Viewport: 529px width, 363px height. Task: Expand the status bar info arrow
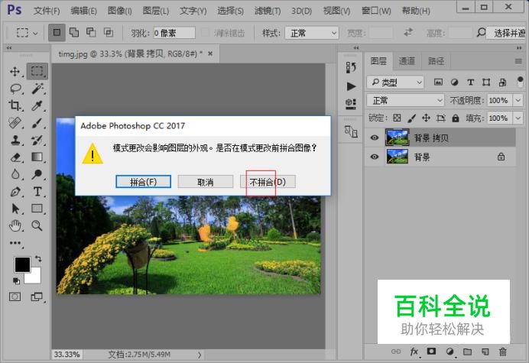coord(200,355)
